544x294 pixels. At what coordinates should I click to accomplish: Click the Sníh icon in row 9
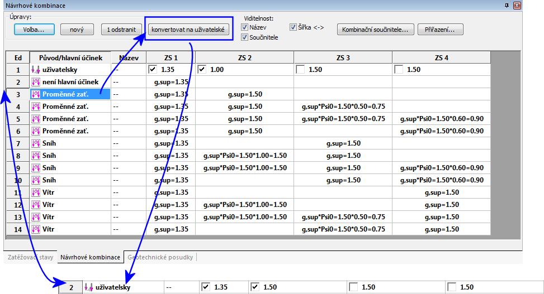pyautogui.click(x=36, y=168)
